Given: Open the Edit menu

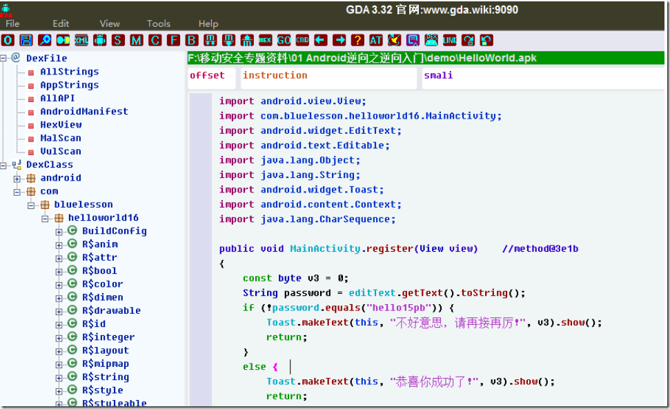Looking at the screenshot, I should pyautogui.click(x=61, y=23).
